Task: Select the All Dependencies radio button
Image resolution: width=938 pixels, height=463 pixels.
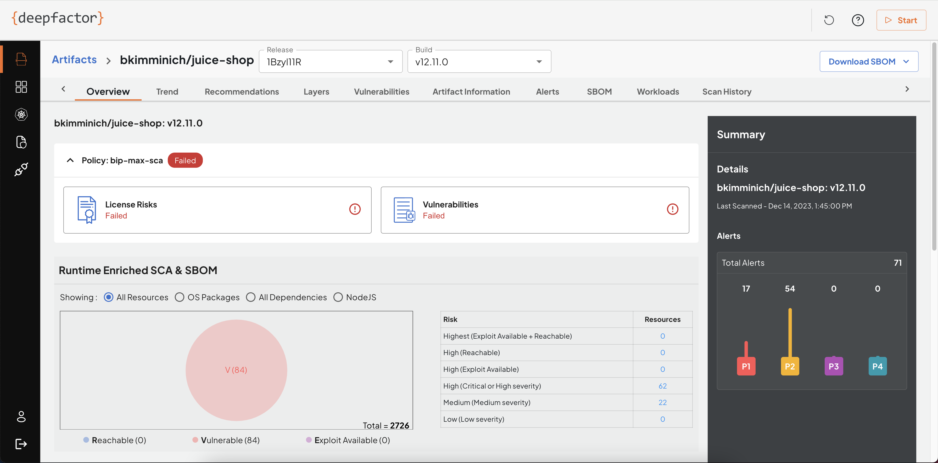Action: tap(250, 297)
